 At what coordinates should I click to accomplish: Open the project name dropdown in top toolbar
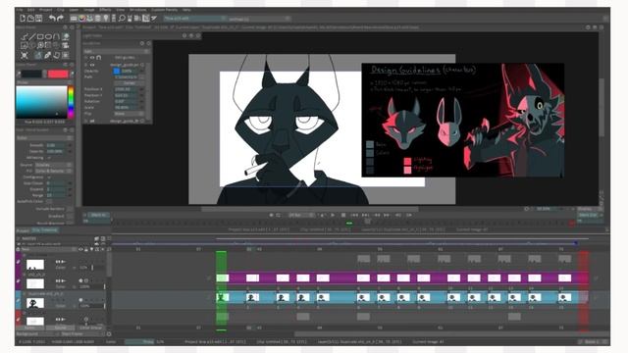pyautogui.click(x=194, y=19)
